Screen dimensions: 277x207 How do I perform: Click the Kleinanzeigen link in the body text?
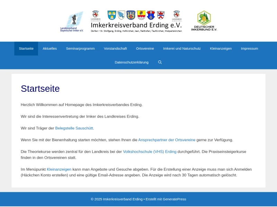pos(59,169)
